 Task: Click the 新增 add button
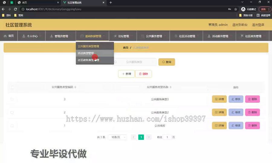coord(126,74)
